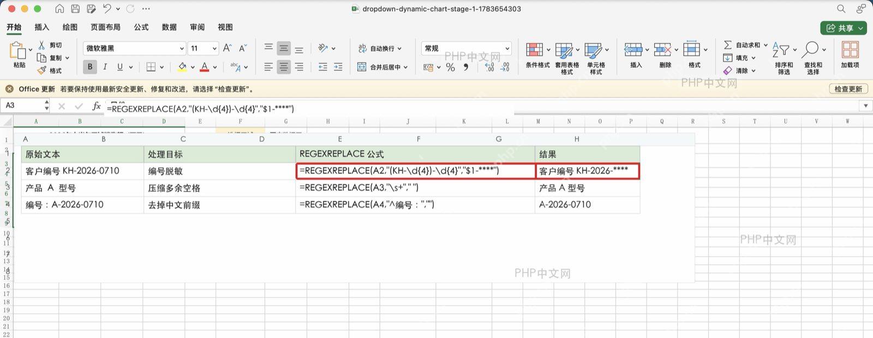The image size is (873, 338).
Task: Open the 页面布局 Page Layout tab
Action: 105,27
